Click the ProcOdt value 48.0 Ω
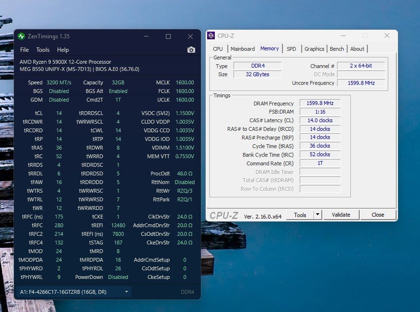420x312 pixels. point(185,173)
